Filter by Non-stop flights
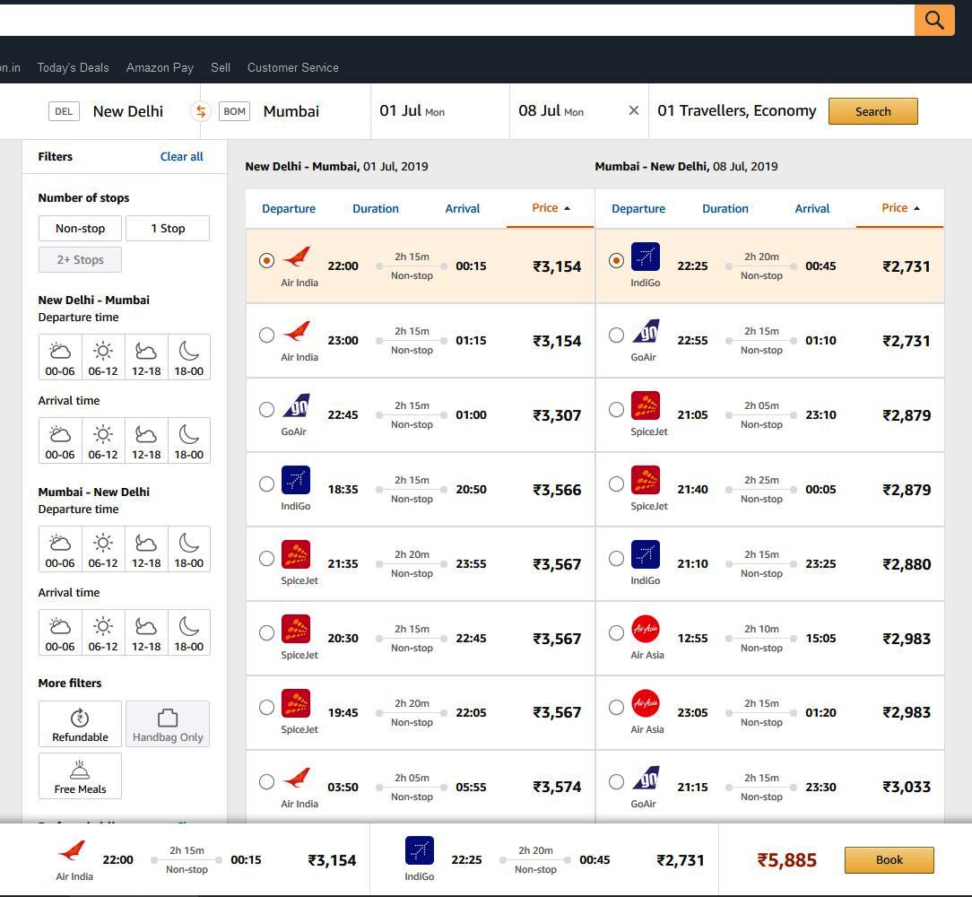The width and height of the screenshot is (972, 897). pyautogui.click(x=80, y=228)
